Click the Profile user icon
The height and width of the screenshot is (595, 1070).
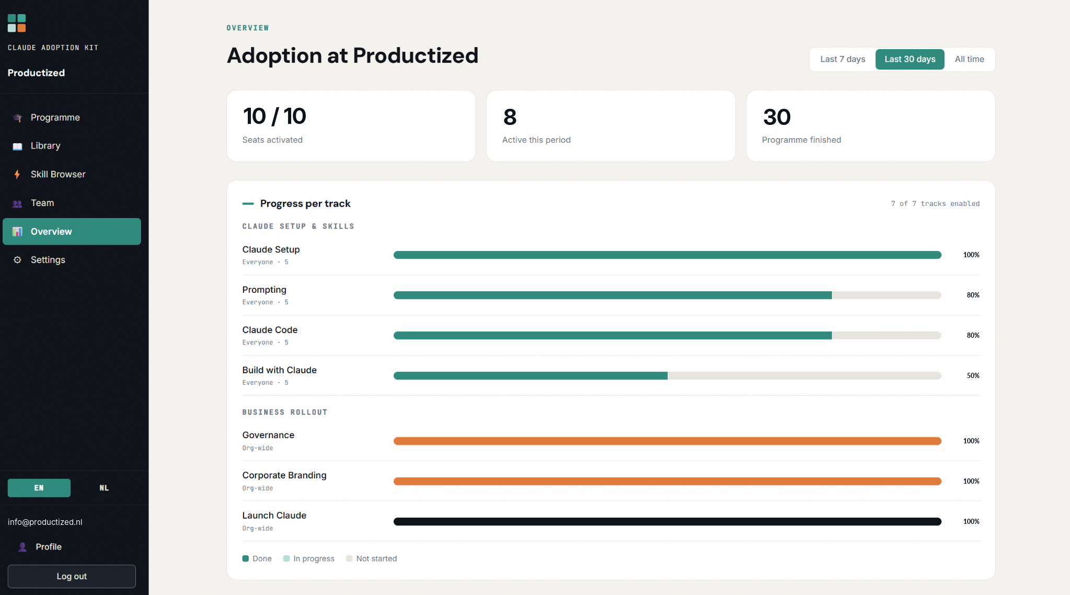22,547
